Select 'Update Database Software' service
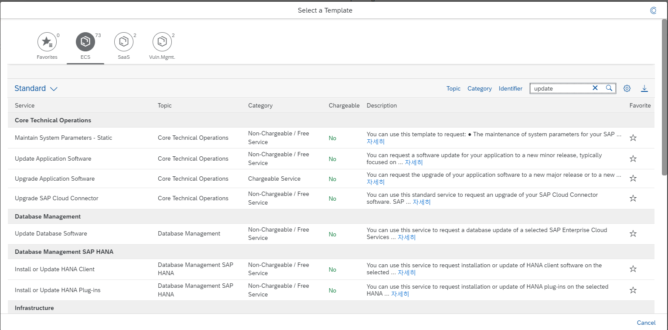668x330 pixels. point(51,233)
